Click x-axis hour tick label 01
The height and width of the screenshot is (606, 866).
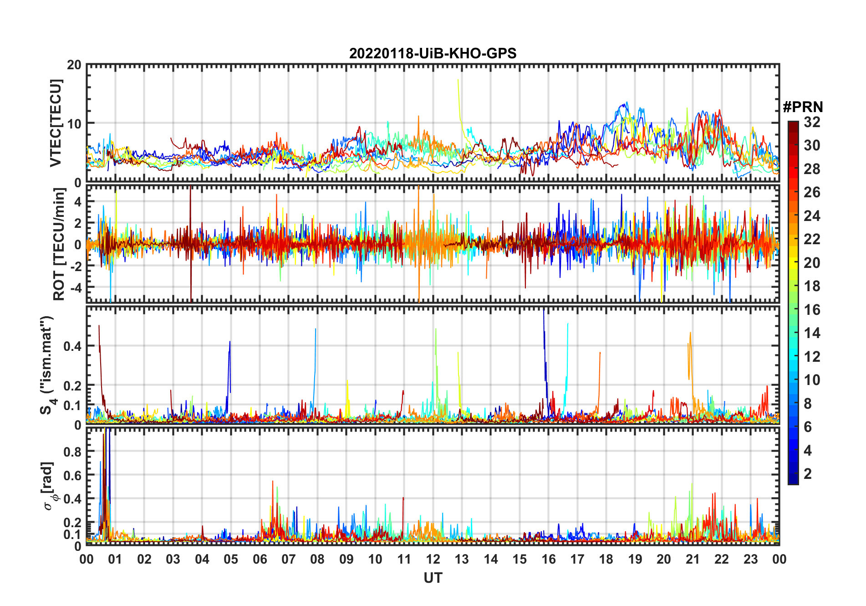[x=115, y=559]
